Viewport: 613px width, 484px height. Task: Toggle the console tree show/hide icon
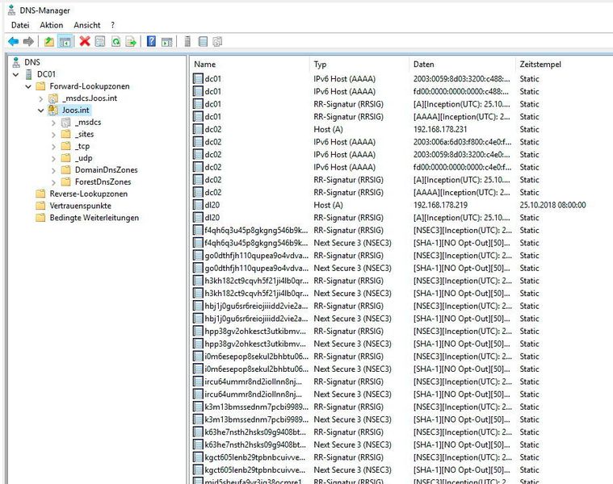(x=65, y=41)
